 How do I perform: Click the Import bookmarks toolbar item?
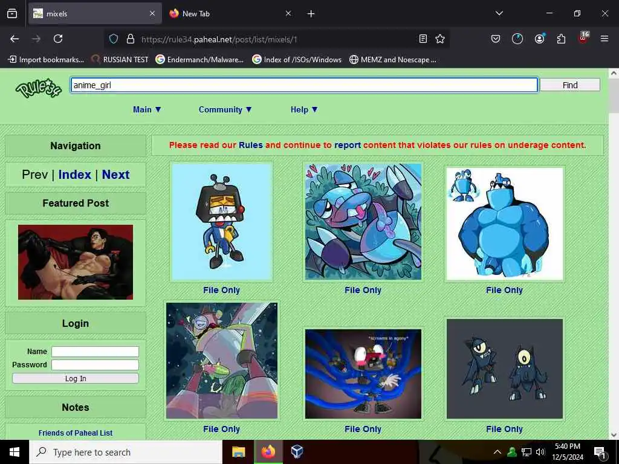[x=46, y=60]
